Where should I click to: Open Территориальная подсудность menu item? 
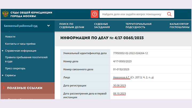pyautogui.click(x=138, y=26)
